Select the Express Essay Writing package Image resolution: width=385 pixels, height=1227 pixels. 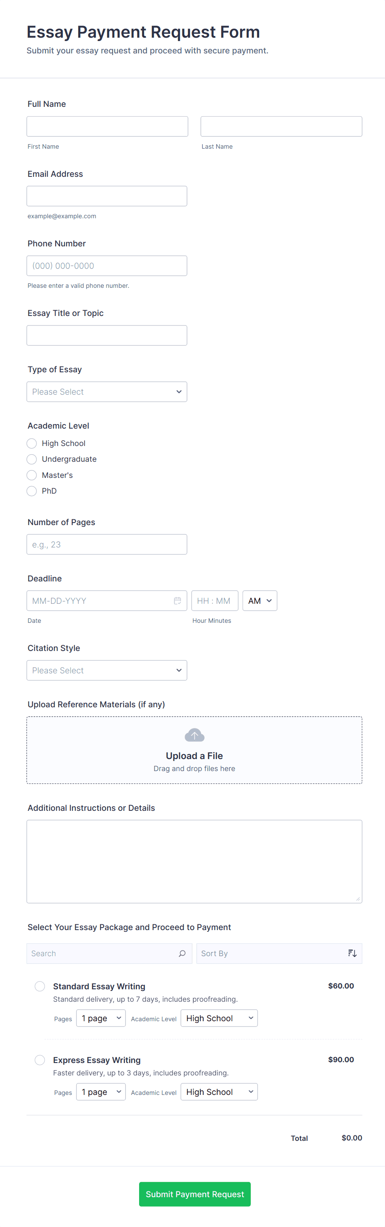[40, 1060]
